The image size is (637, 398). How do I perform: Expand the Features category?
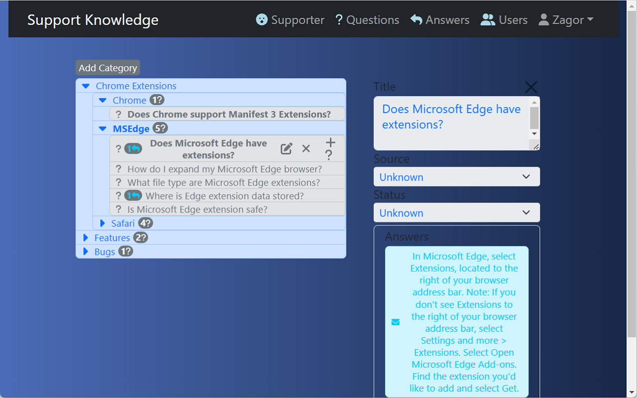pyautogui.click(x=86, y=238)
